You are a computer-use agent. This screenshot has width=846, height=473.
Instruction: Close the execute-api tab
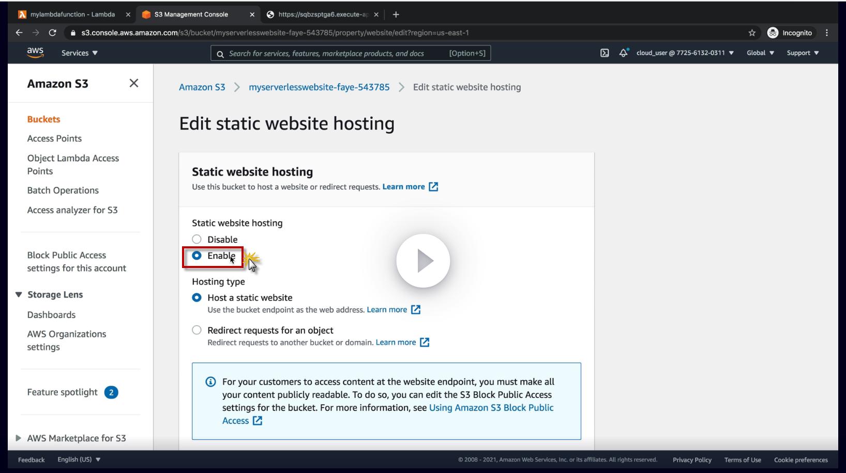click(x=376, y=14)
